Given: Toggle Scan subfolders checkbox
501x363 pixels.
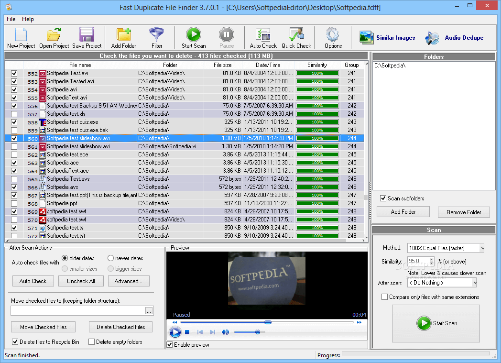Looking at the screenshot, I should coord(383,198).
